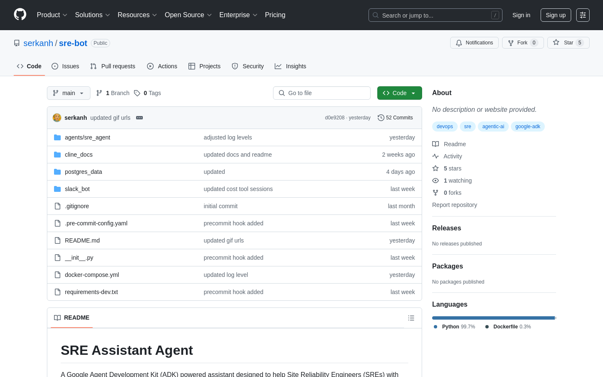
Task: Open the 52 Commits history link
Action: click(395, 118)
